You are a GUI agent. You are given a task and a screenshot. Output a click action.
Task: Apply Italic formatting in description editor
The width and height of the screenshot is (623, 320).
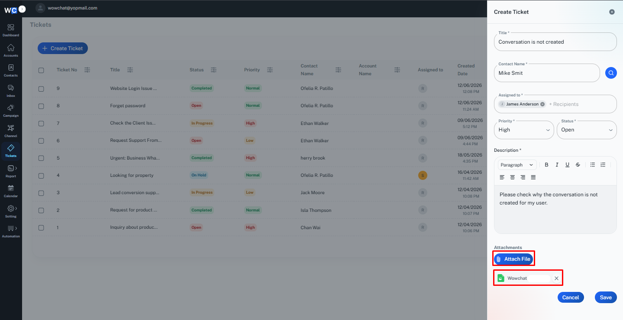coord(557,165)
